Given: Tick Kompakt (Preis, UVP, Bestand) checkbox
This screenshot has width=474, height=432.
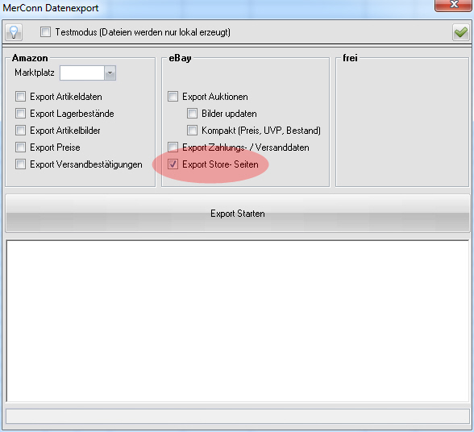Looking at the screenshot, I should click(x=192, y=131).
